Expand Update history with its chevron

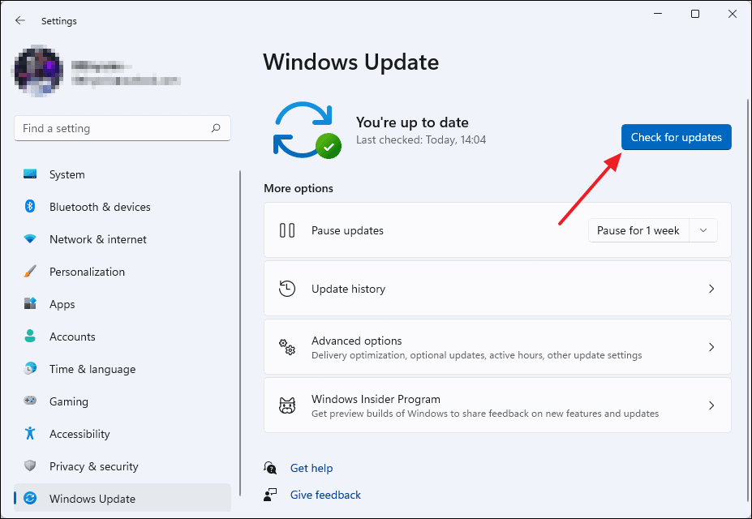pyautogui.click(x=711, y=288)
